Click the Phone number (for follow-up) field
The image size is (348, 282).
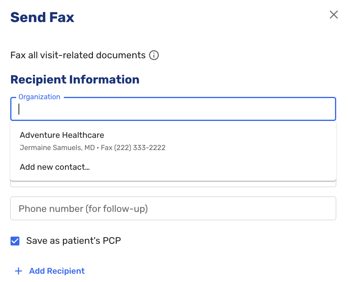tap(173, 208)
